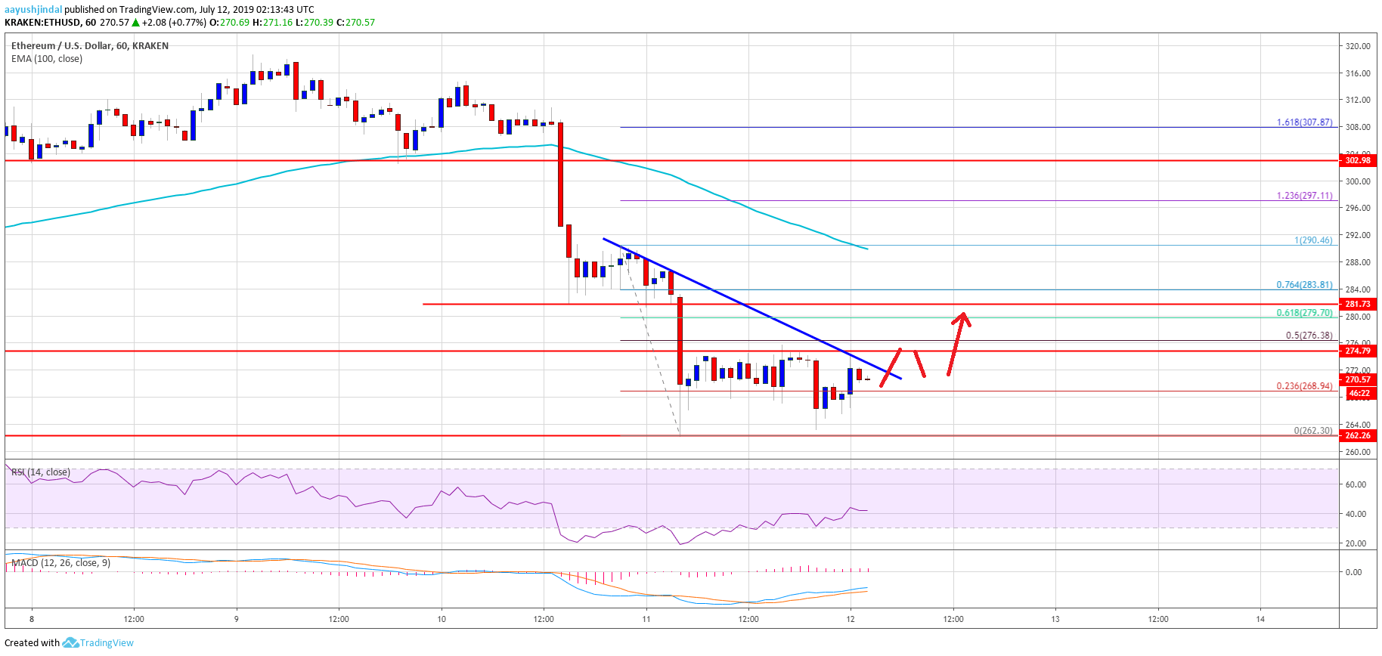The image size is (1382, 656).
Task: Click the 262.26 red price label
Action: coord(1358,435)
